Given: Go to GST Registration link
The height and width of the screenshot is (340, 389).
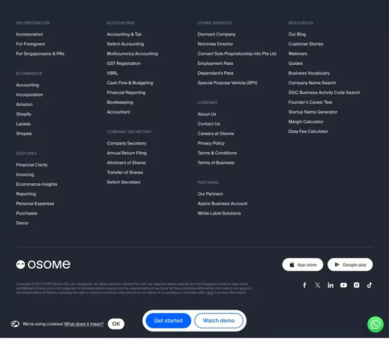Looking at the screenshot, I should 124,63.
